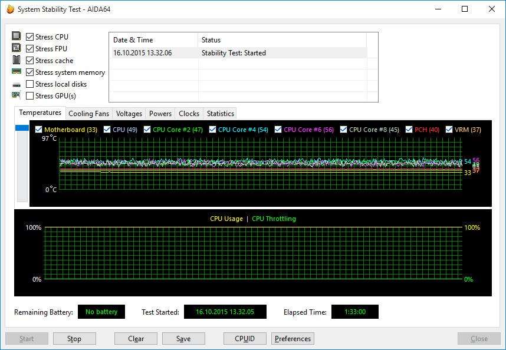Click the CPU Throttling graph label
506x350 pixels.
pos(274,219)
